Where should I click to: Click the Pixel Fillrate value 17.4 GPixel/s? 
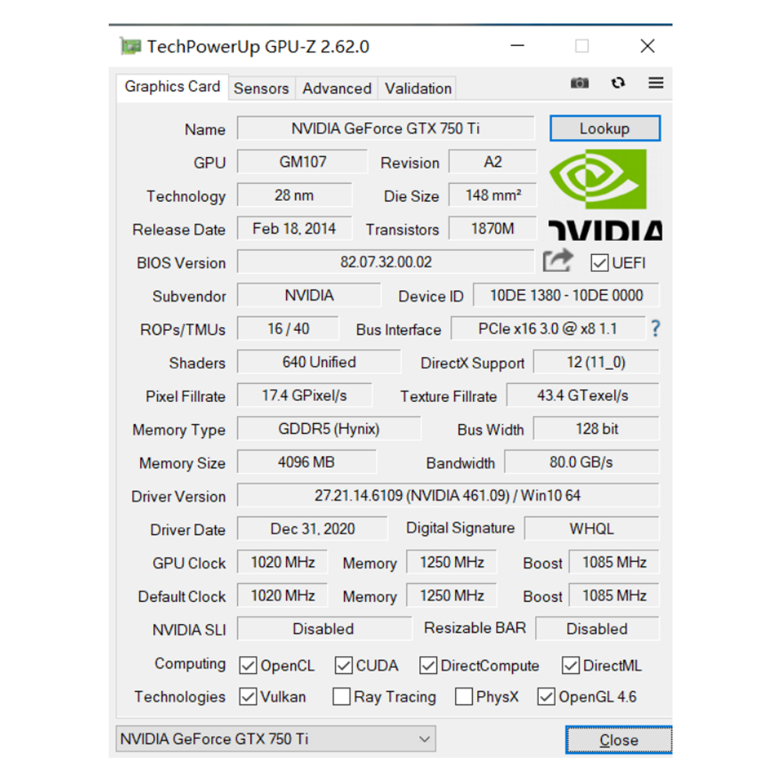[304, 396]
